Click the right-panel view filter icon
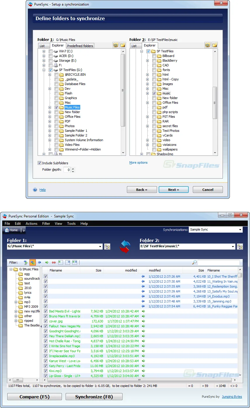Image resolution: width=250 pixels, height=408 pixels. pyautogui.click(x=68, y=262)
